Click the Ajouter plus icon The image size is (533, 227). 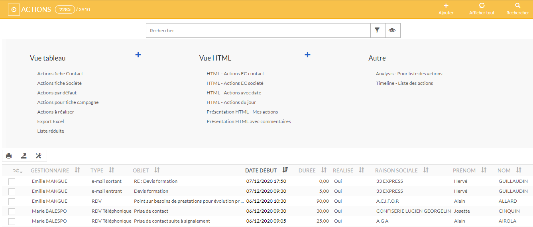click(446, 6)
